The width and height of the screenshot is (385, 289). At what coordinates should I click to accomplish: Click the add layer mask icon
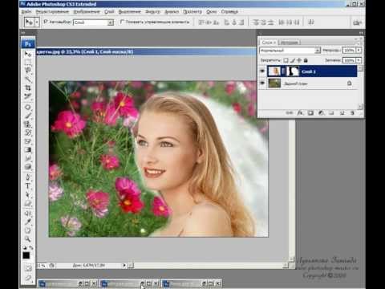tap(310, 113)
